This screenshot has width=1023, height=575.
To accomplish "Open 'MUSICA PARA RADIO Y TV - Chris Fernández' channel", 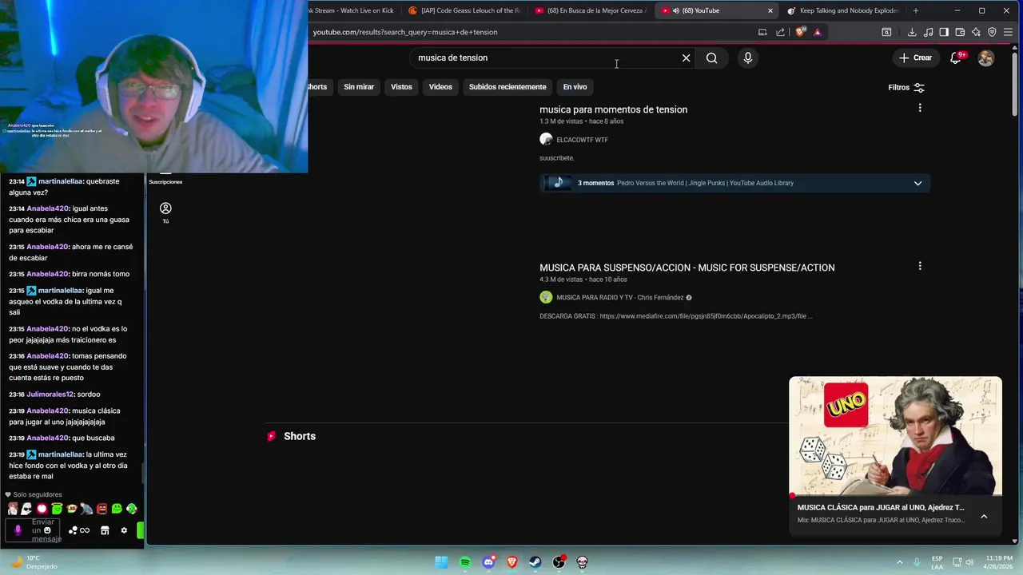I will 619,298.
